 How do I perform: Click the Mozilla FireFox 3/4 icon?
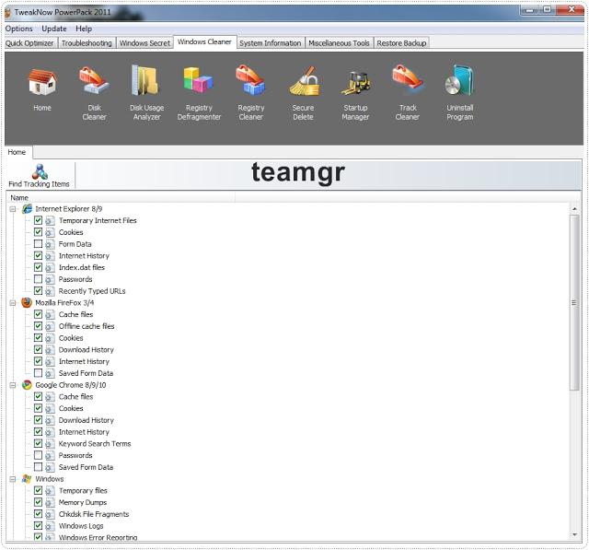(x=27, y=302)
